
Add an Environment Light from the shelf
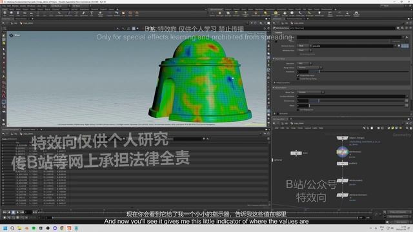tap(276, 14)
